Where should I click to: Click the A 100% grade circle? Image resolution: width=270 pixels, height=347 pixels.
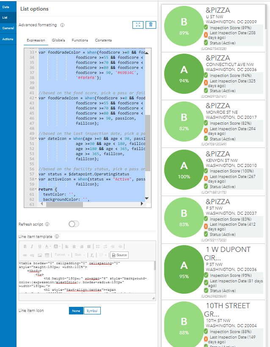(184, 170)
